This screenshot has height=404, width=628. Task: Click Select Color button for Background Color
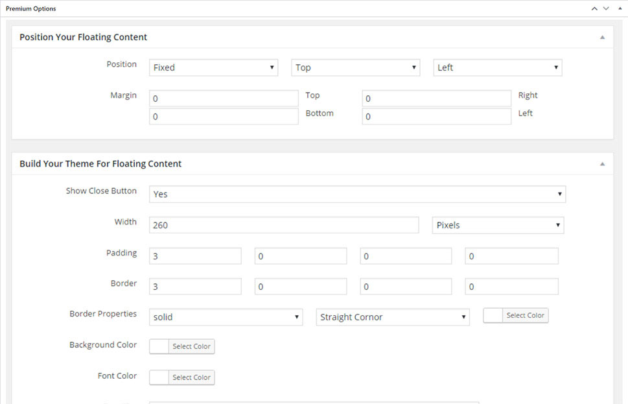point(191,346)
